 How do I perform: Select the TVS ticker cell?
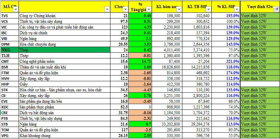pyautogui.click(x=9, y=16)
